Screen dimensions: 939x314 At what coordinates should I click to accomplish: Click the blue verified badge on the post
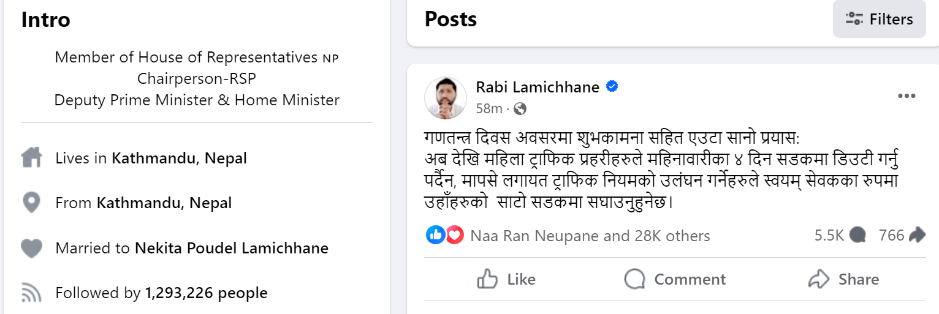point(612,87)
